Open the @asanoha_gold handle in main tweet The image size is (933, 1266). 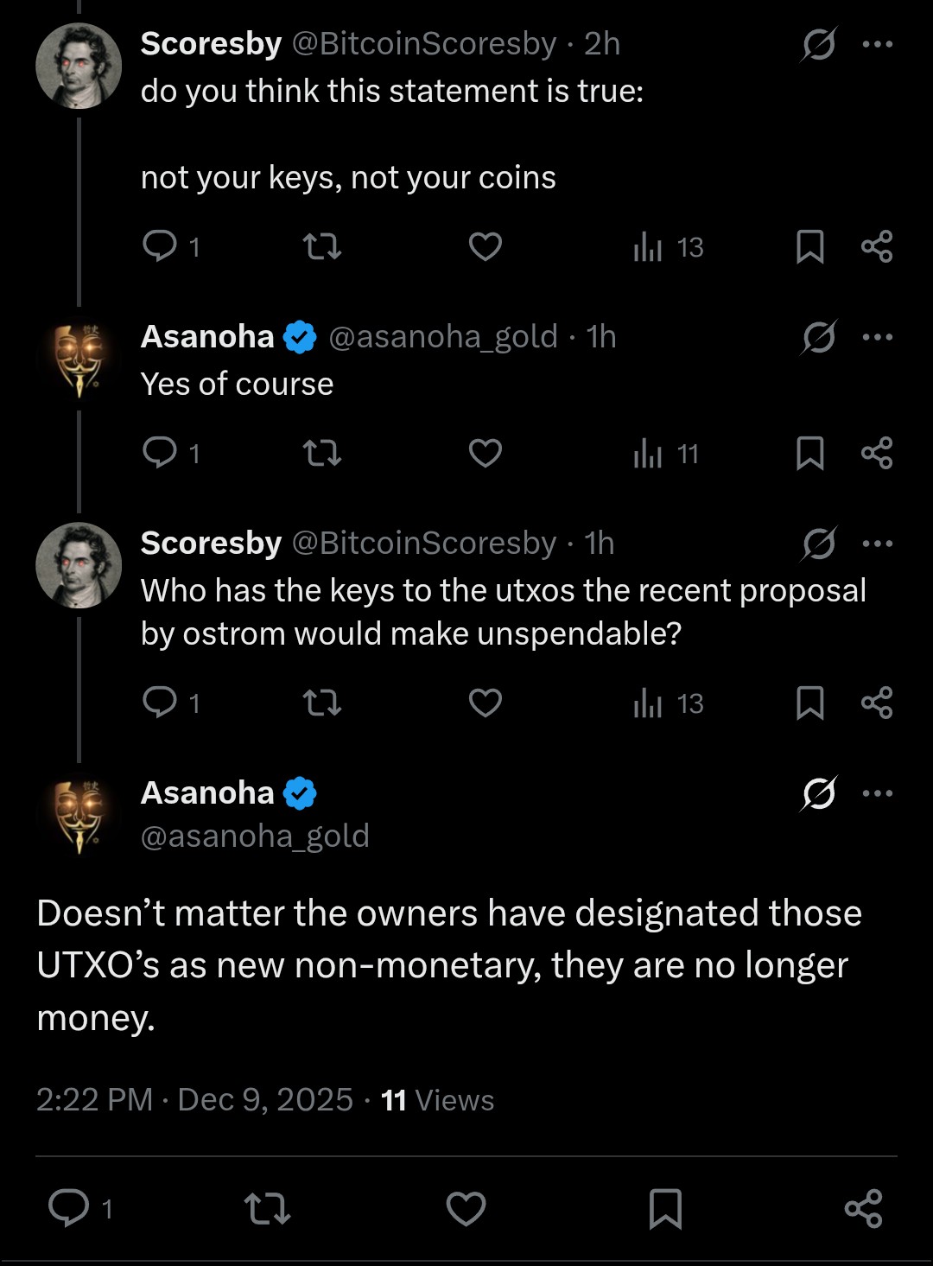pyautogui.click(x=255, y=836)
